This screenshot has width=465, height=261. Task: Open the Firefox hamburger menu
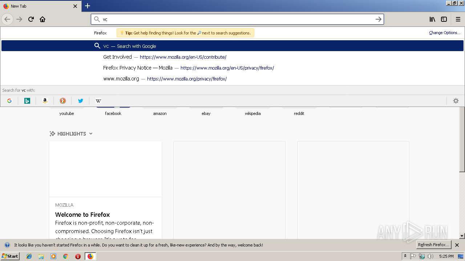(x=458, y=19)
